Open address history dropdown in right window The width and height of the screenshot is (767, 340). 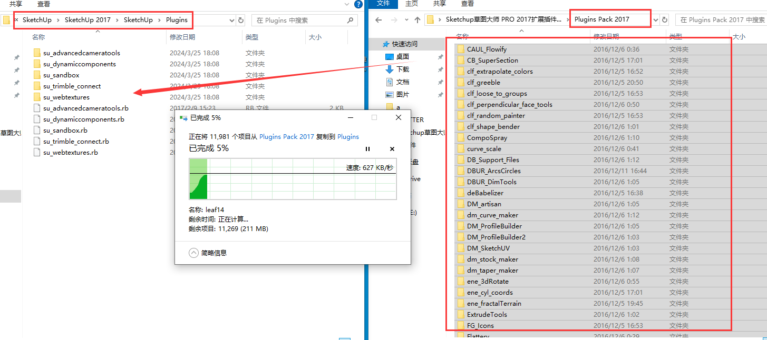point(656,20)
